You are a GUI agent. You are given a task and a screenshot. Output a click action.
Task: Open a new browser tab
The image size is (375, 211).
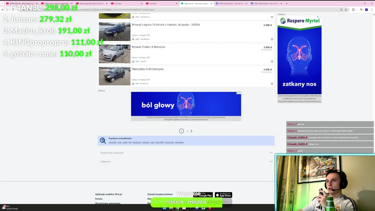pyautogui.click(x=287, y=4)
